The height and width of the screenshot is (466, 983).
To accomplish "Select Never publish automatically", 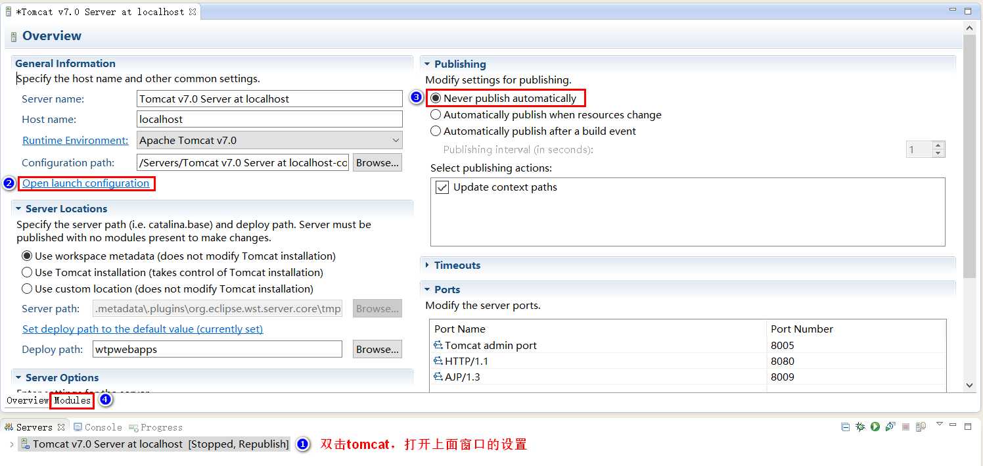I will pos(436,98).
